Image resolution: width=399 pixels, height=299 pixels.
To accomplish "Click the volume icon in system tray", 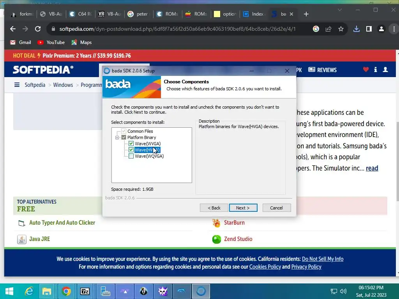I will pyautogui.click(x=343, y=291).
